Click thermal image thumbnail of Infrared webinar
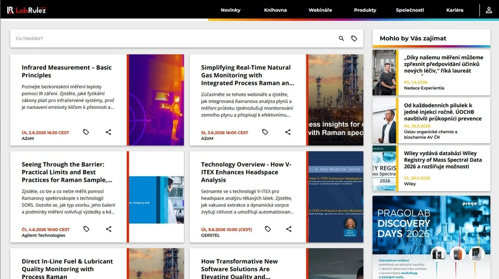 [x=156, y=100]
